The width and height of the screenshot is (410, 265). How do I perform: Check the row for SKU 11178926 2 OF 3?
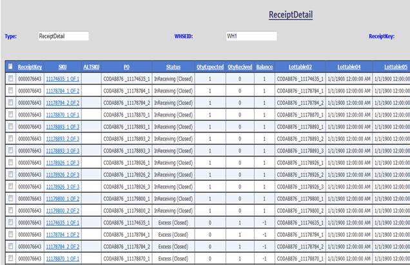(10, 174)
